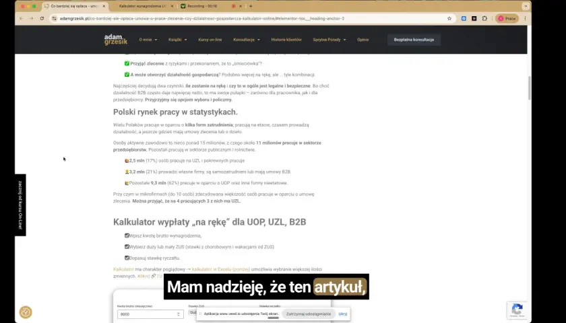This screenshot has height=323, width=566.
Task: Open the extensions puzzle icon
Action: click(x=484, y=18)
